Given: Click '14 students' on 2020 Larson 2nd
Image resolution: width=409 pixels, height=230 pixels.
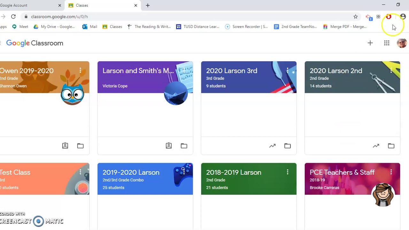Looking at the screenshot, I should point(320,86).
